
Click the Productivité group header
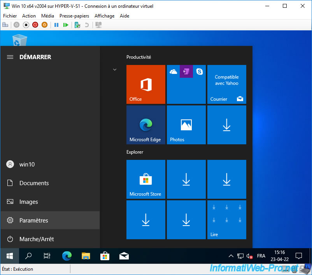(x=139, y=57)
